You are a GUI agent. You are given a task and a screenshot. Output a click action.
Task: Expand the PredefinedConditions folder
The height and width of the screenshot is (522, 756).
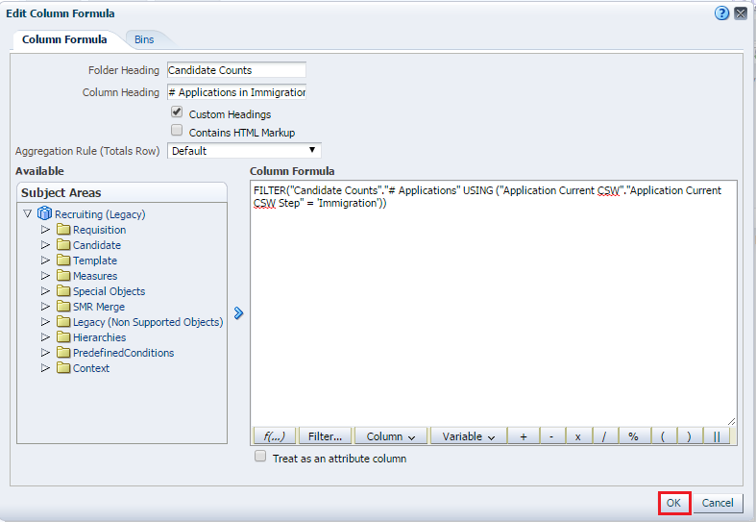coord(45,352)
